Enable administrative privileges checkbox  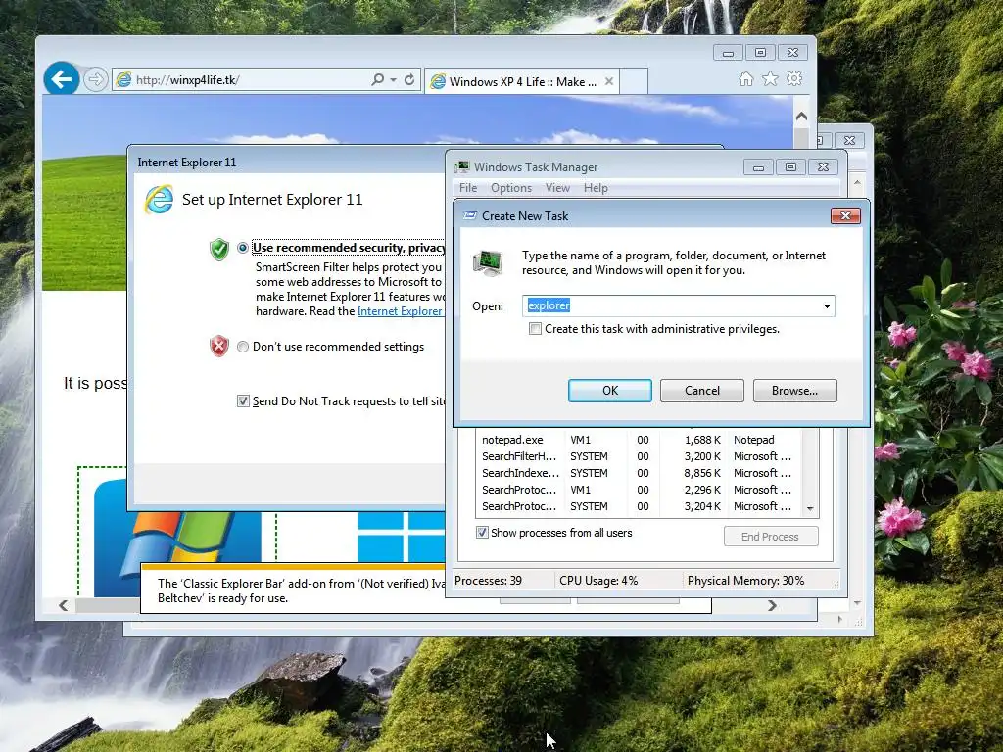pyautogui.click(x=536, y=329)
